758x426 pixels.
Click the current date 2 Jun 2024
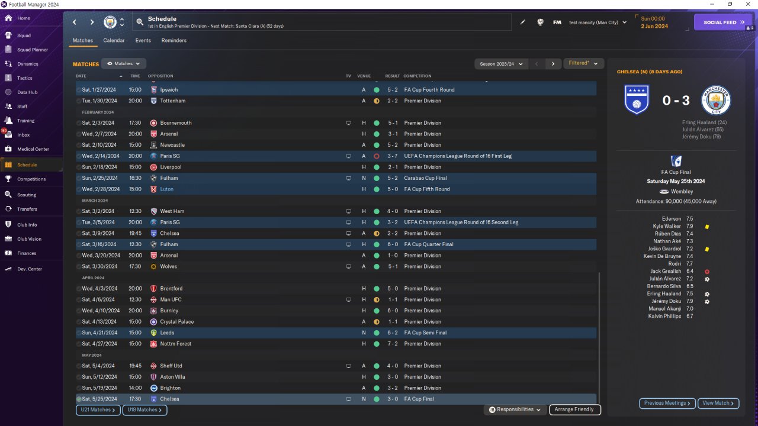point(654,26)
